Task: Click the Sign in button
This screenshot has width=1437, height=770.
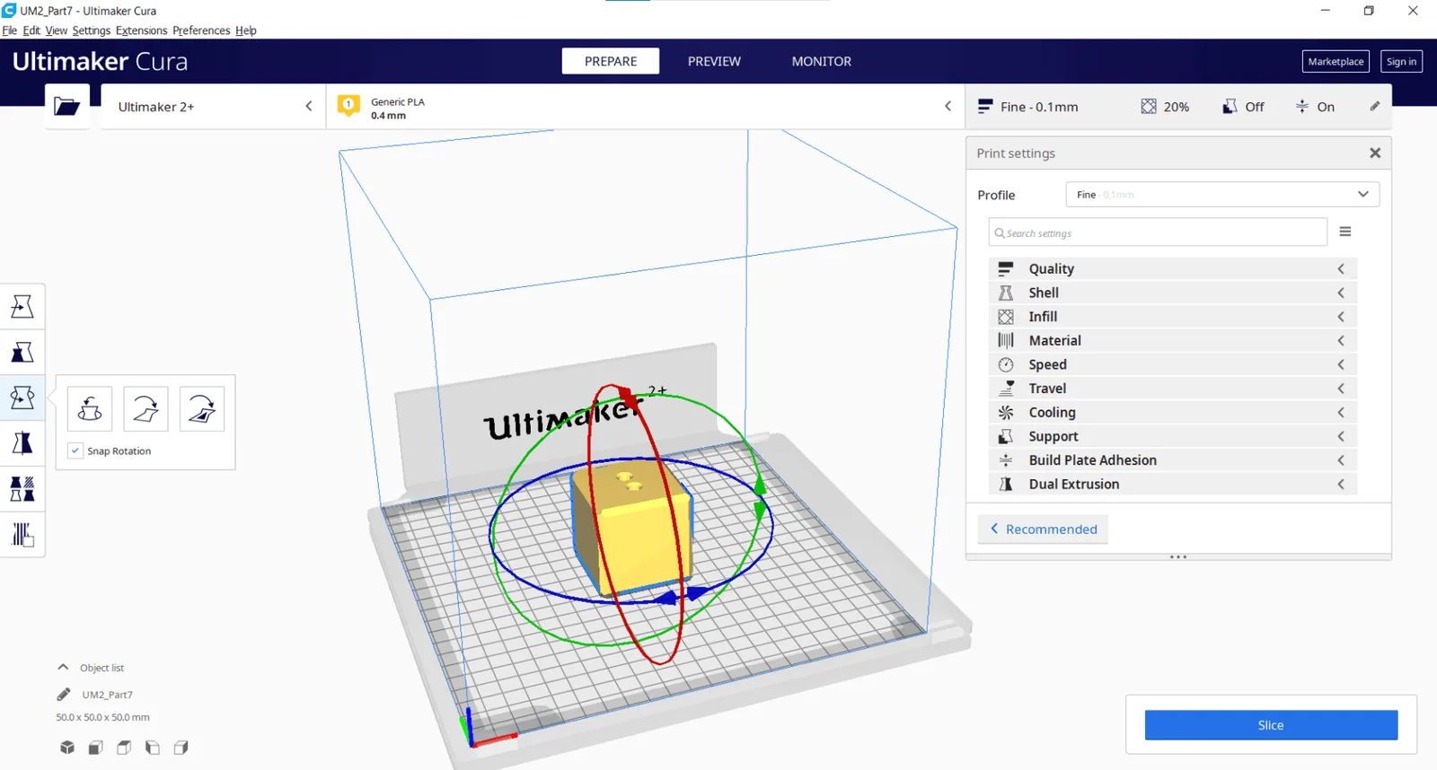Action: pyautogui.click(x=1401, y=61)
